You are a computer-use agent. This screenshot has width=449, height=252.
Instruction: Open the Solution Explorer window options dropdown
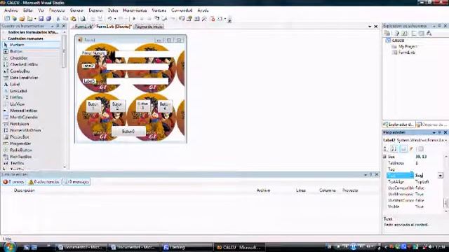coord(434,26)
